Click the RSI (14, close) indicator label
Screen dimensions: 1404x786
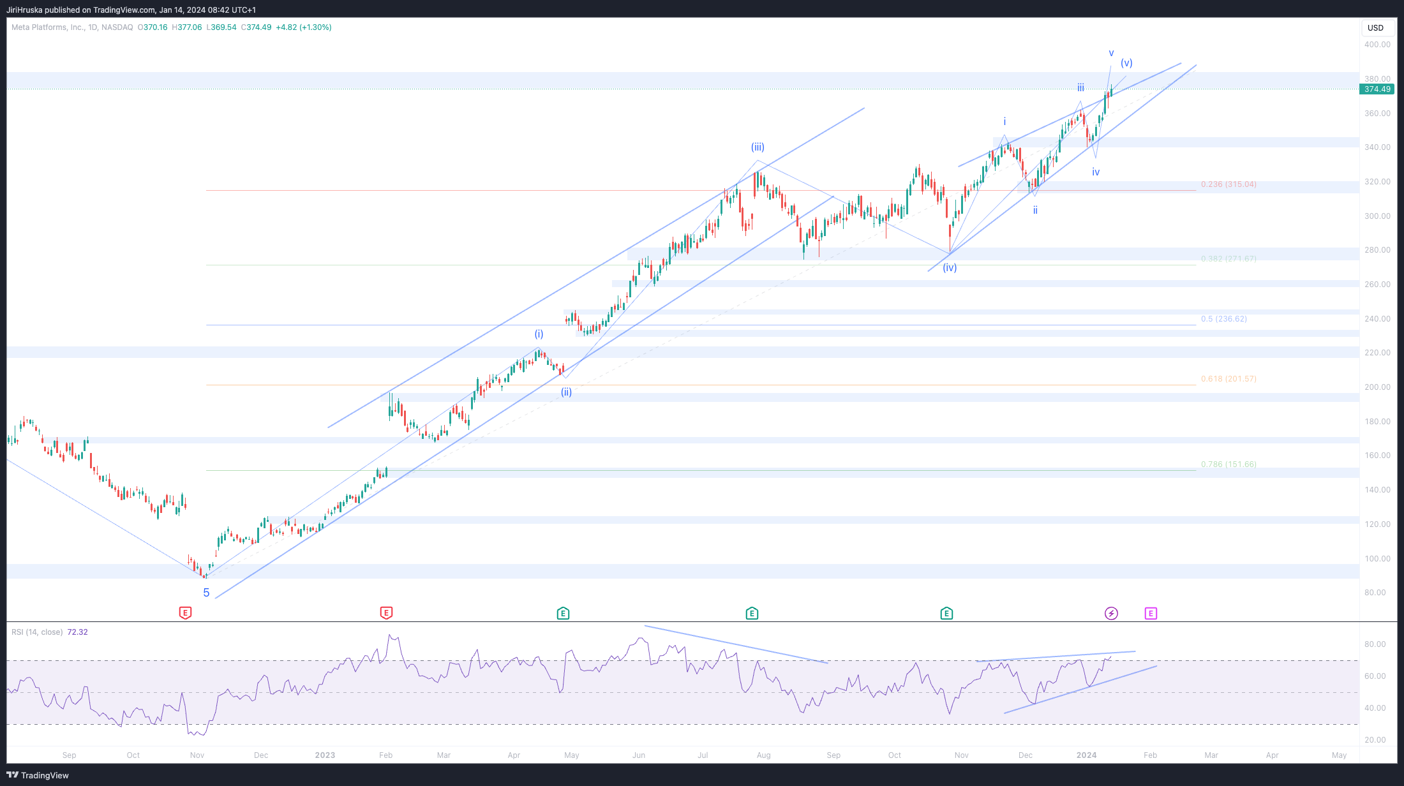[x=37, y=632]
